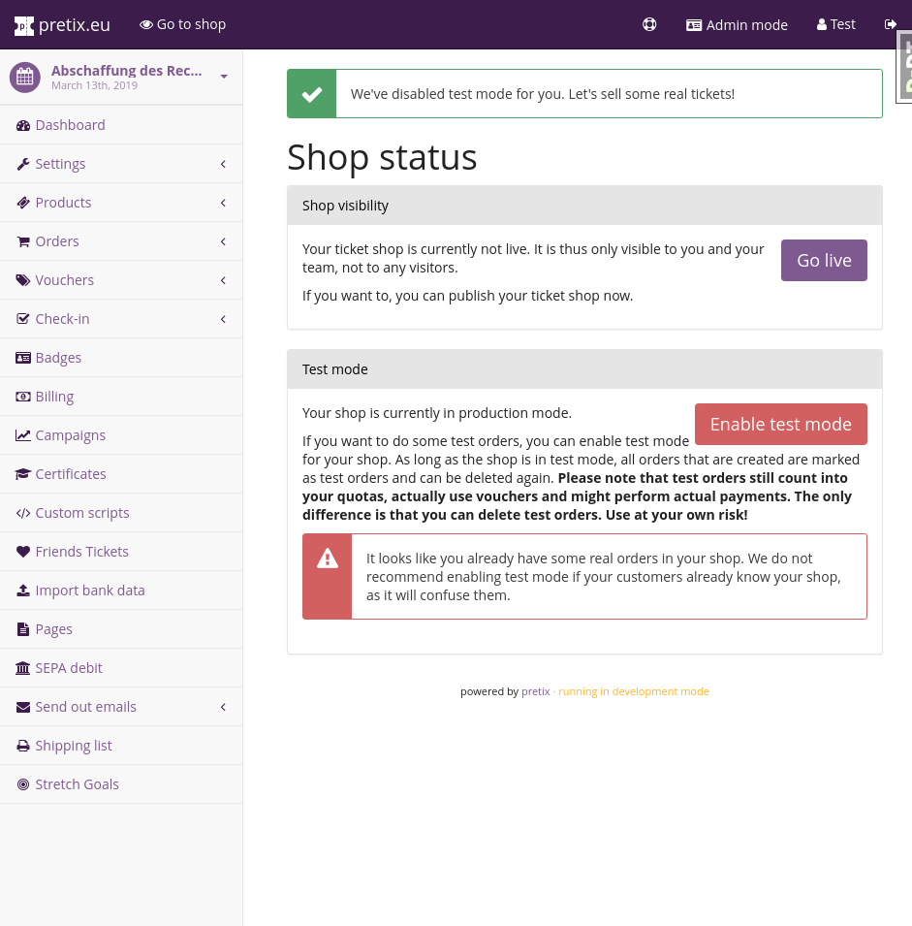Click the Campaigns chart icon

coord(23,435)
